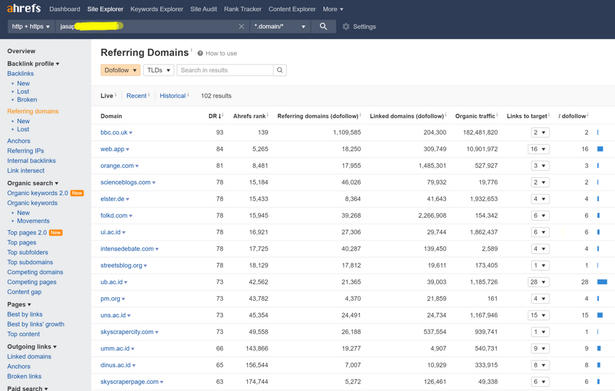The height and width of the screenshot is (391, 615).
Task: Open Broken links in the sidebar
Action: pyautogui.click(x=24, y=376)
